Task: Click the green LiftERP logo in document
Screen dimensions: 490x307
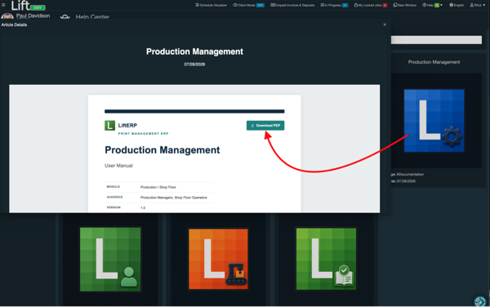Action: pyautogui.click(x=109, y=126)
